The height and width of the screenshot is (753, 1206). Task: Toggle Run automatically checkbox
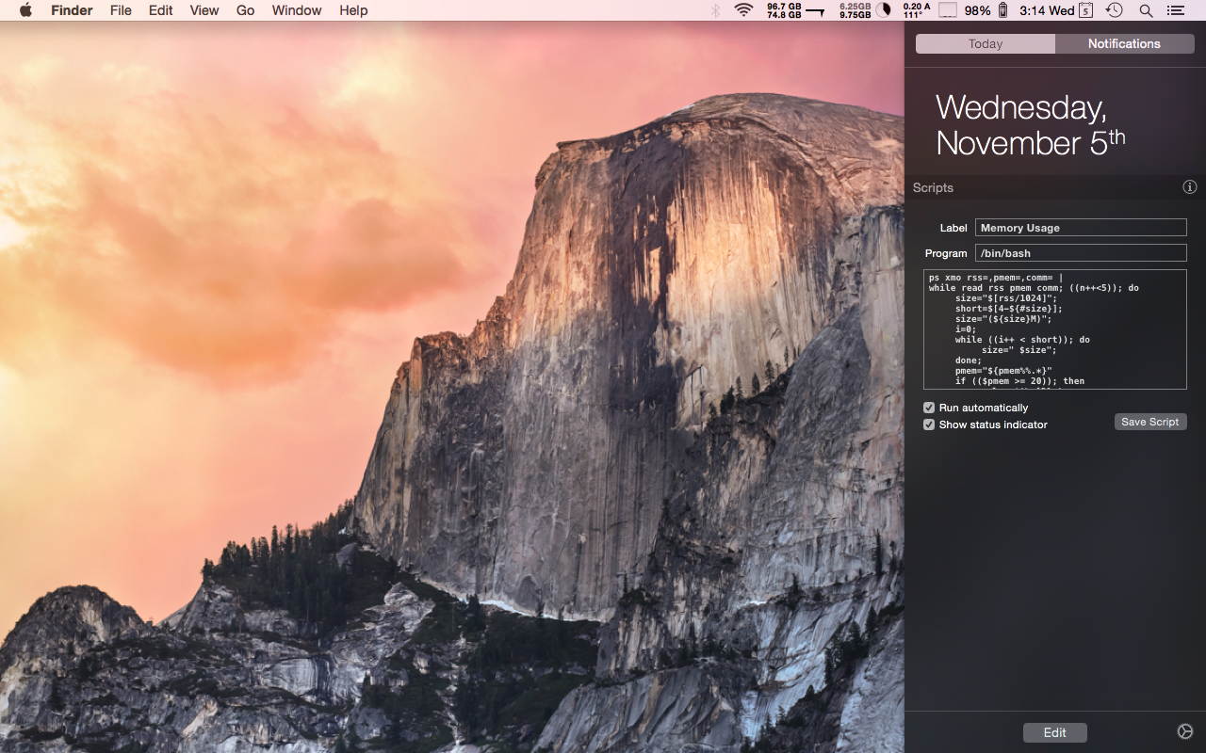(929, 408)
